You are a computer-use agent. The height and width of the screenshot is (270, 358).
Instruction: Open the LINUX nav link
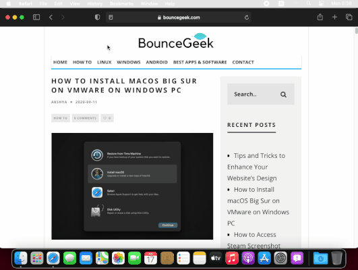[x=105, y=62]
